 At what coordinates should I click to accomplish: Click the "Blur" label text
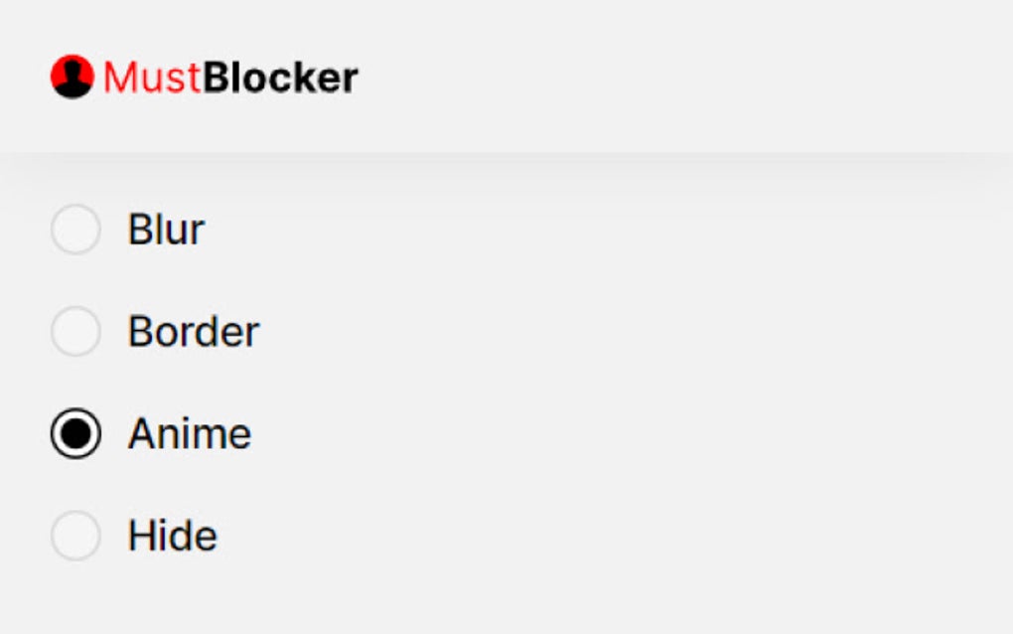(166, 230)
